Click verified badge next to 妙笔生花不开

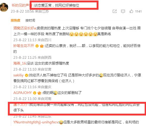tap(37, 46)
